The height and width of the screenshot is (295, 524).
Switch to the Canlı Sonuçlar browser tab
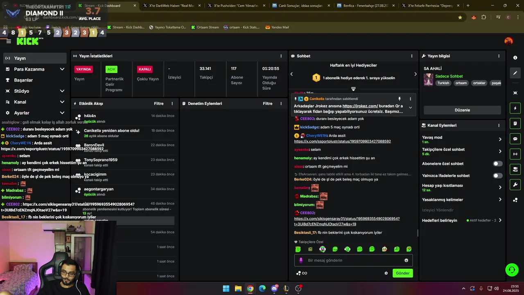click(x=300, y=6)
